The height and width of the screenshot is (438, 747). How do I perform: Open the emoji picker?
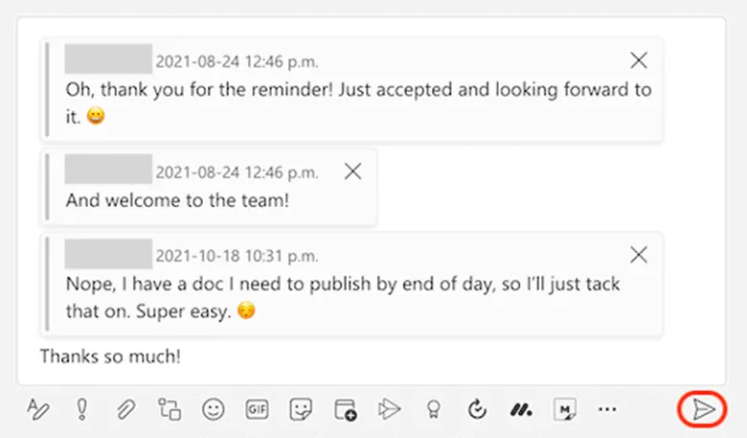[x=213, y=409]
